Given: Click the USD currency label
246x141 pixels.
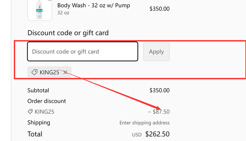Looking at the screenshot, I should pos(137,135).
